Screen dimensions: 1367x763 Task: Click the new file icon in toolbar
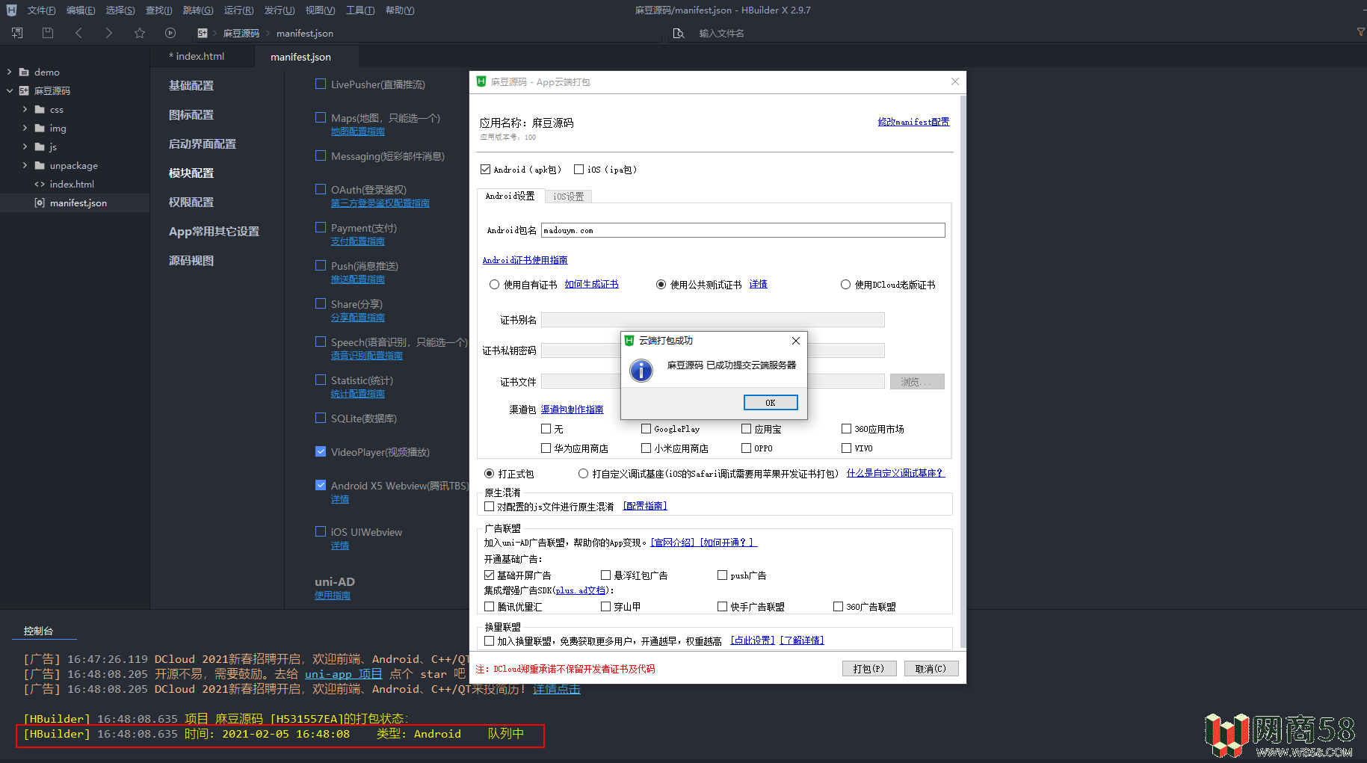point(17,33)
